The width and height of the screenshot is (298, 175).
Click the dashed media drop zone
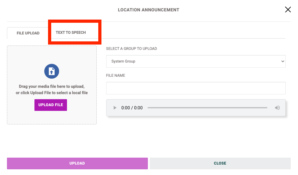[x=52, y=85]
